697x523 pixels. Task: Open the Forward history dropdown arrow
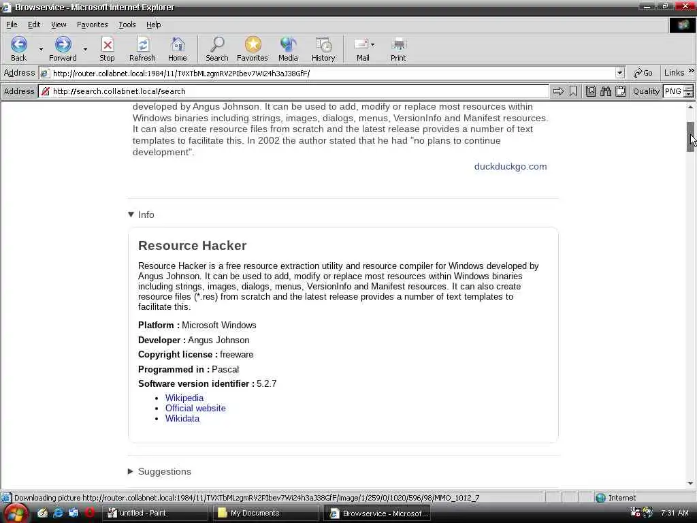pyautogui.click(x=85, y=49)
